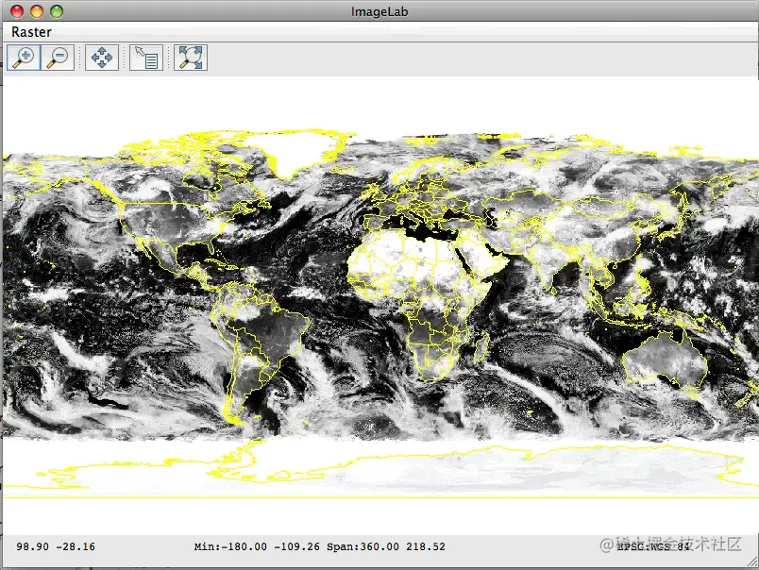
Task: Zoom to full map extent
Action: pyautogui.click(x=191, y=58)
